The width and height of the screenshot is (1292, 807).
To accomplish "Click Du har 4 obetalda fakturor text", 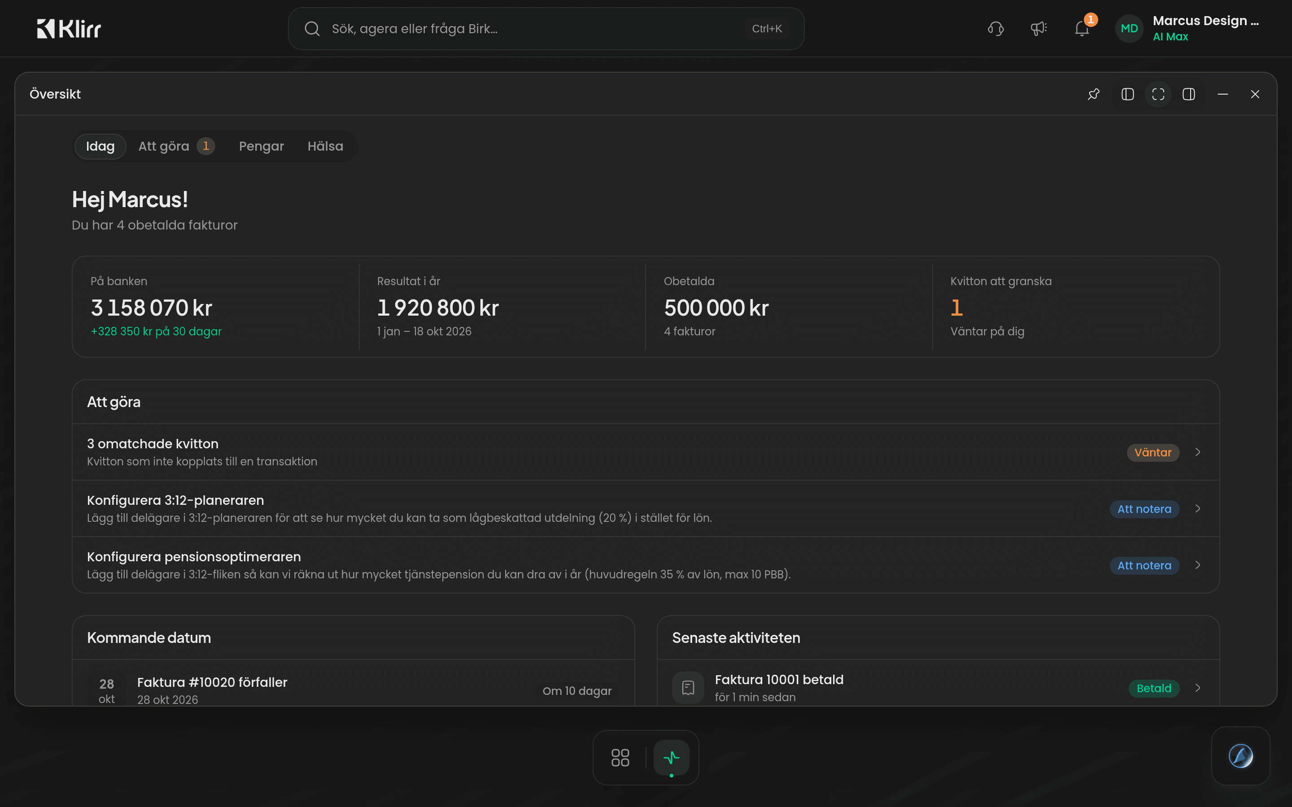I will (155, 225).
